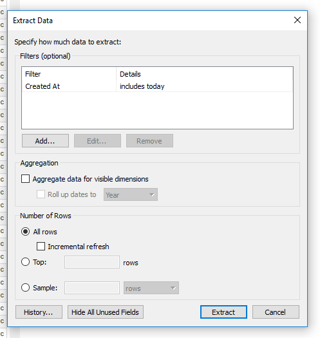Cancel the extract dialog
Screen dimensions: 320x338
[x=276, y=312]
